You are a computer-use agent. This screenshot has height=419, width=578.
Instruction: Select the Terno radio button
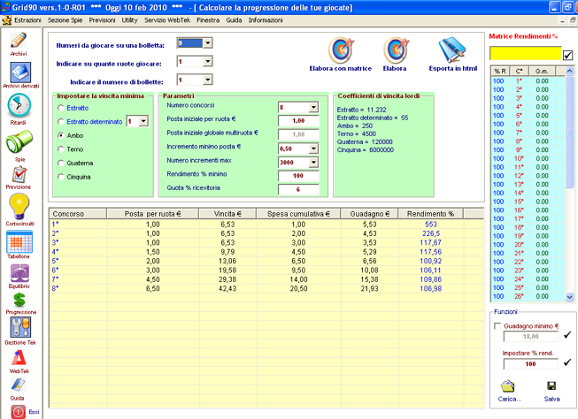61,149
